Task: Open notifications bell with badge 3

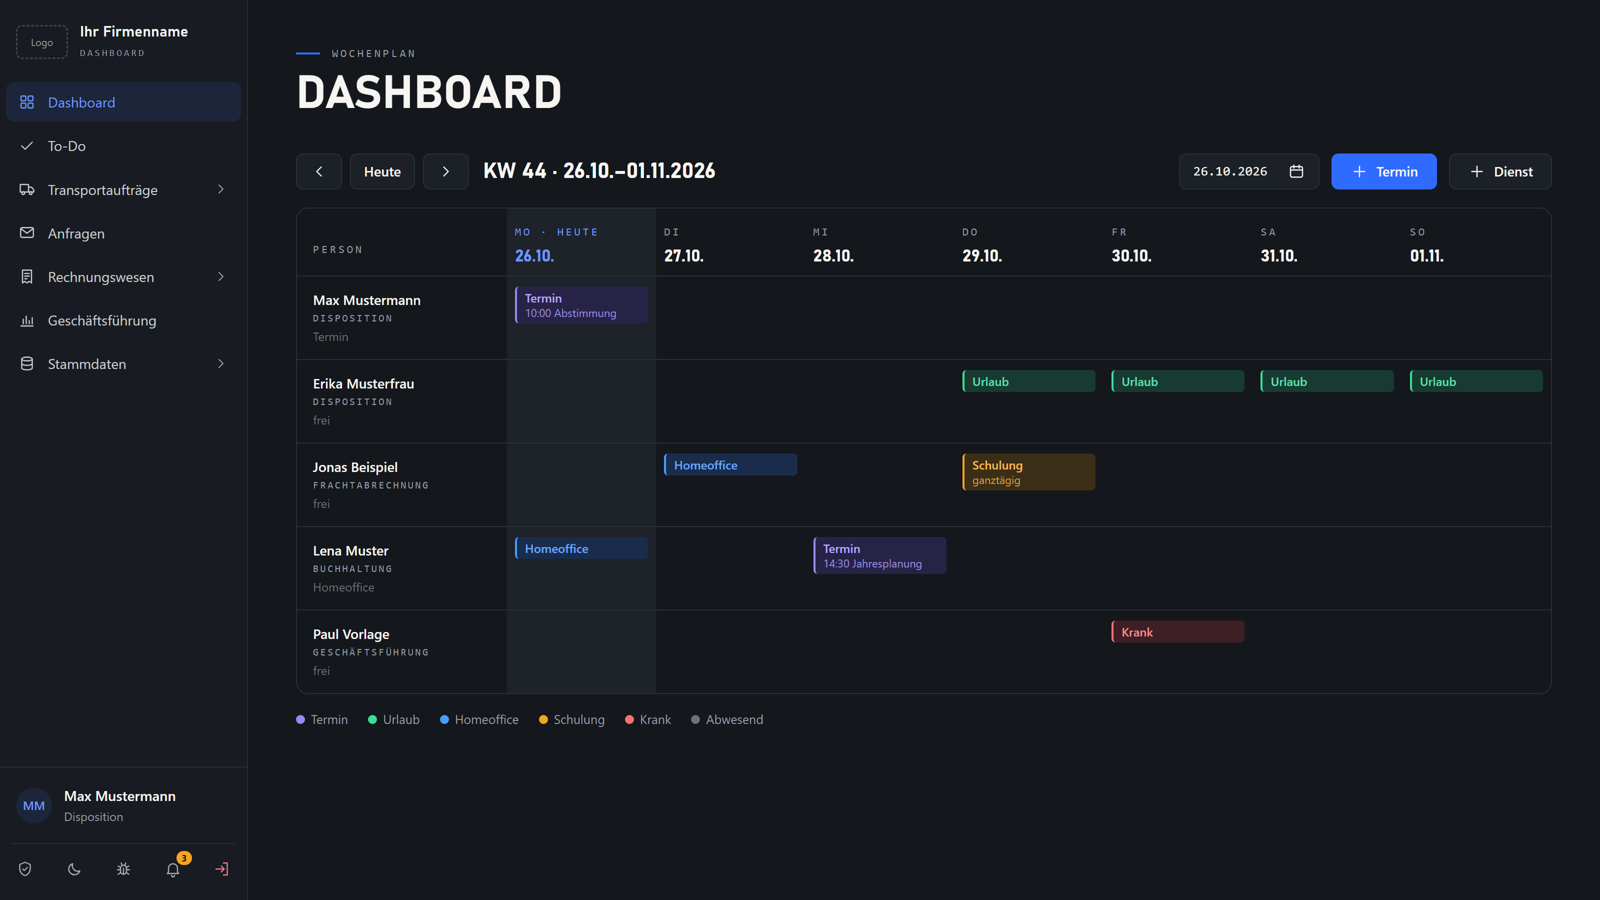Action: click(173, 869)
